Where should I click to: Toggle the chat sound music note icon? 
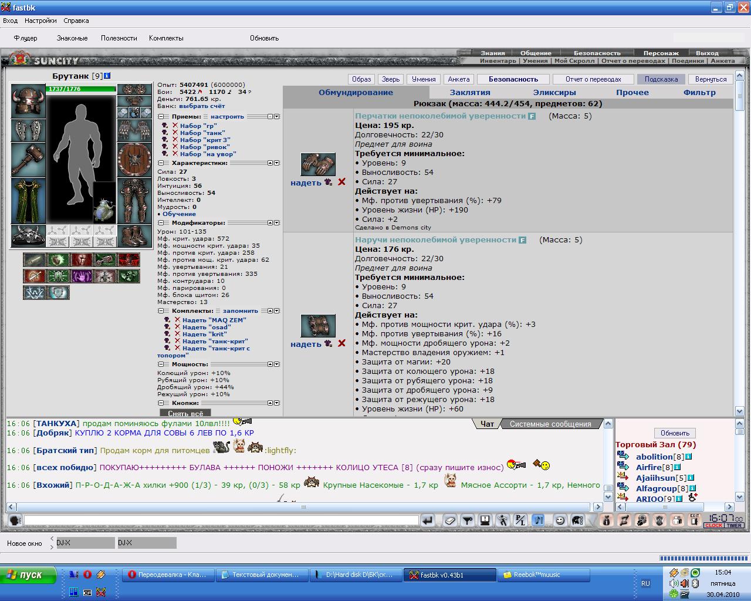[x=539, y=520]
